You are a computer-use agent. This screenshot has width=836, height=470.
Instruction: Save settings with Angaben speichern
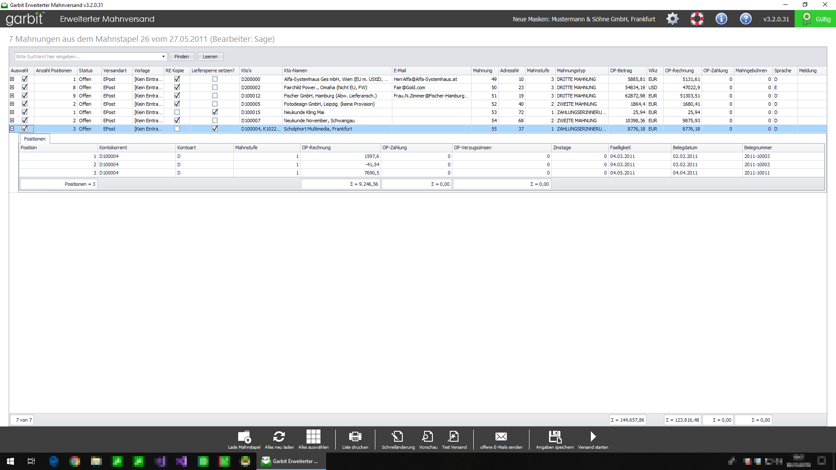click(x=555, y=436)
